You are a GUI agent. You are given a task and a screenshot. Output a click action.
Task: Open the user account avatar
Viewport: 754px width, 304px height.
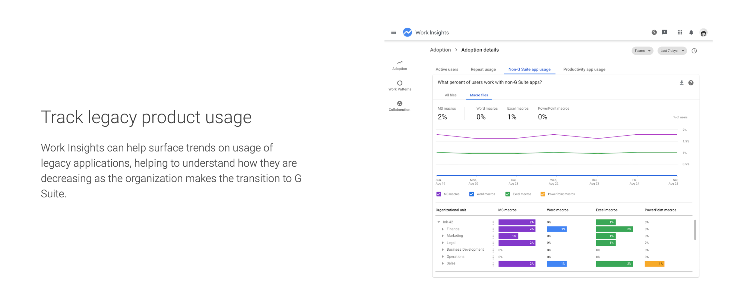click(703, 33)
